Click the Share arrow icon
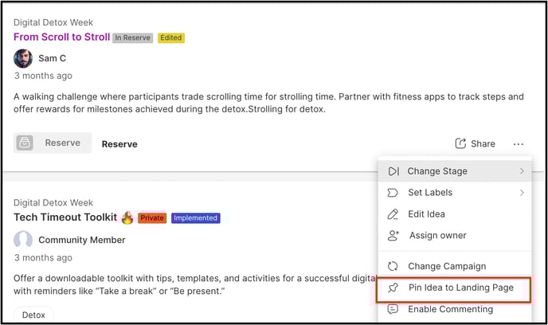The width and height of the screenshot is (548, 325). 460,143
